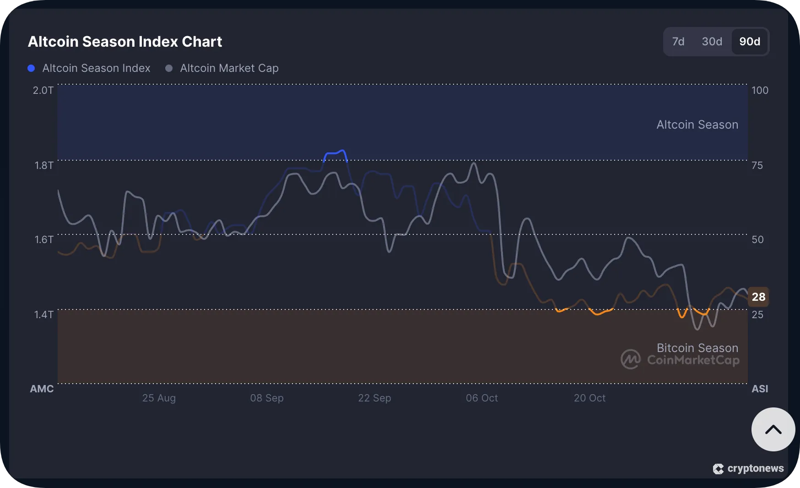Click the Altcoin Season Index Chart title
Screen dimensions: 800x488
(125, 41)
